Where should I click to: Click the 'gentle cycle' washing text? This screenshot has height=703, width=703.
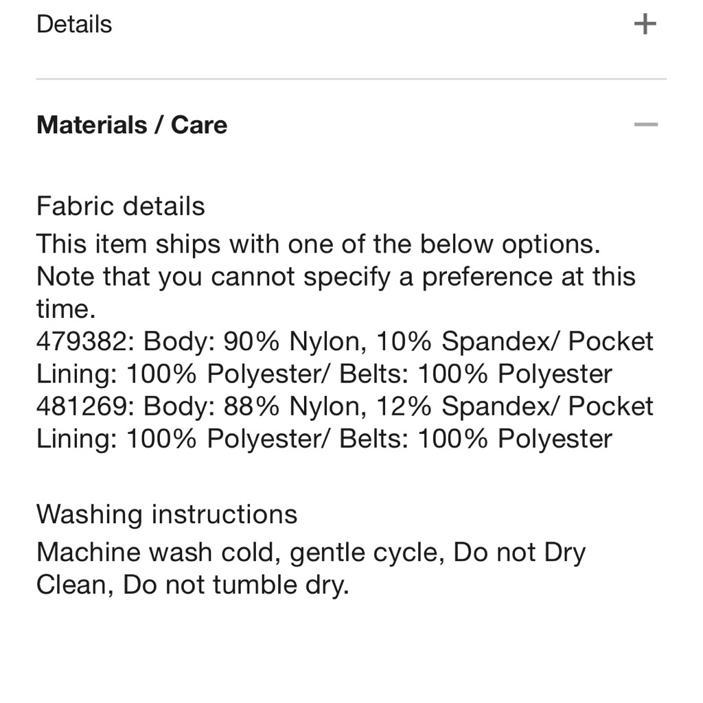[x=365, y=552]
